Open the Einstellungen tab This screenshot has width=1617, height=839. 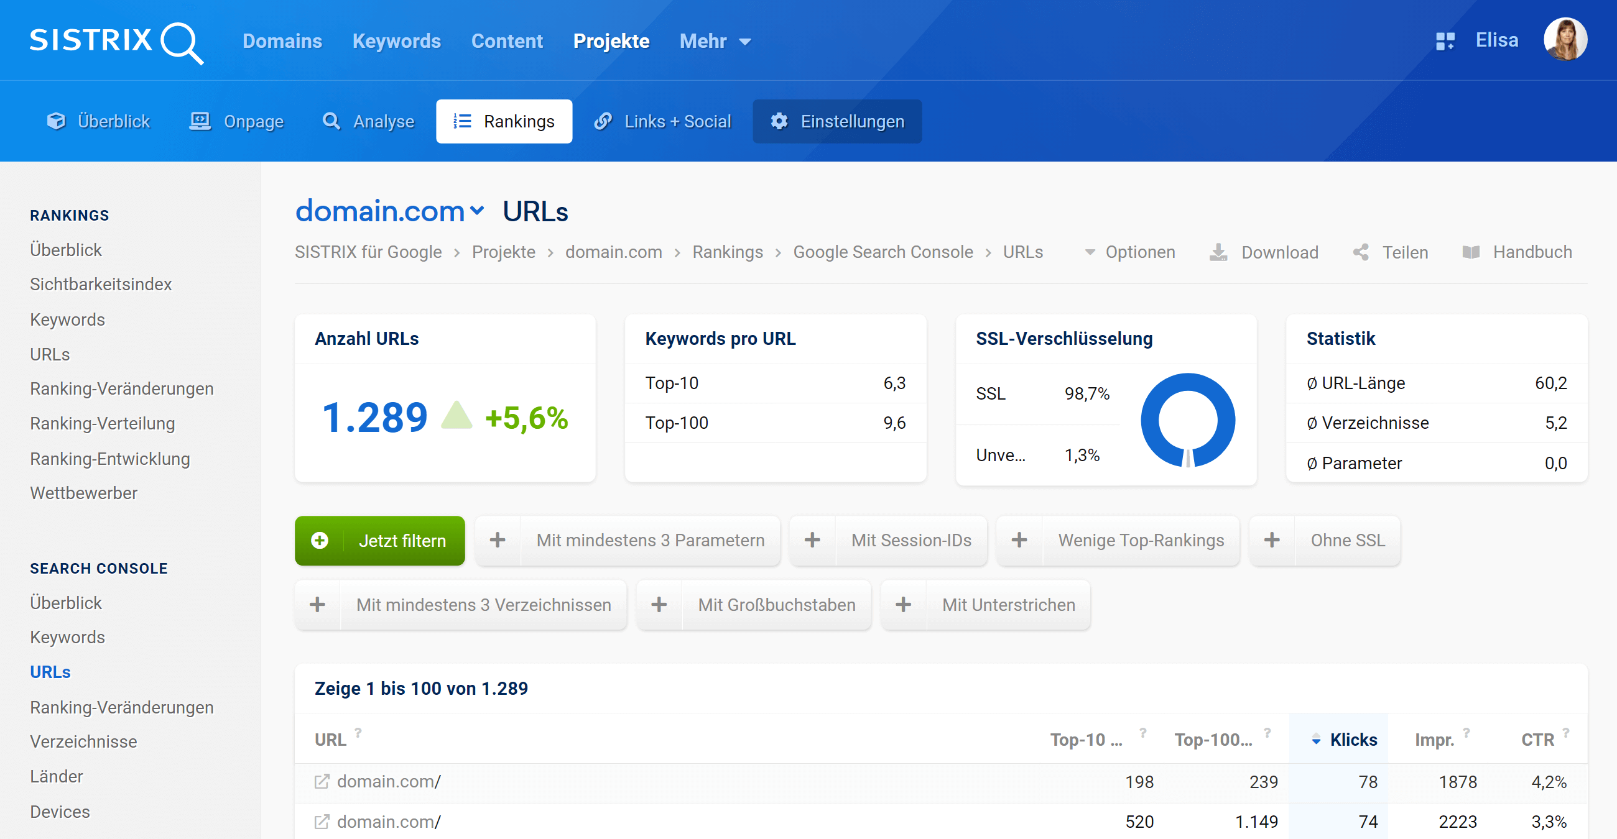pyautogui.click(x=836, y=121)
